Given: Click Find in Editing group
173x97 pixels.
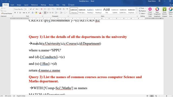Looking at the screenshot, I should click(142, 8).
